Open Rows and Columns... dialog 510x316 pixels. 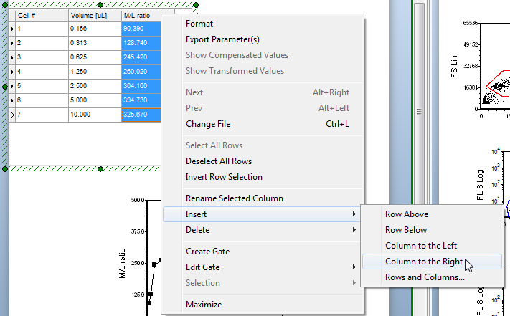click(x=425, y=277)
